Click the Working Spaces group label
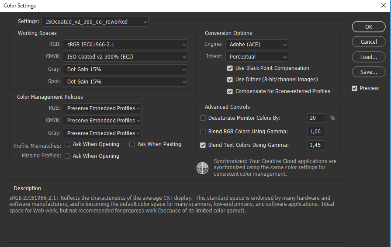This screenshot has width=391, height=247. tap(37, 33)
